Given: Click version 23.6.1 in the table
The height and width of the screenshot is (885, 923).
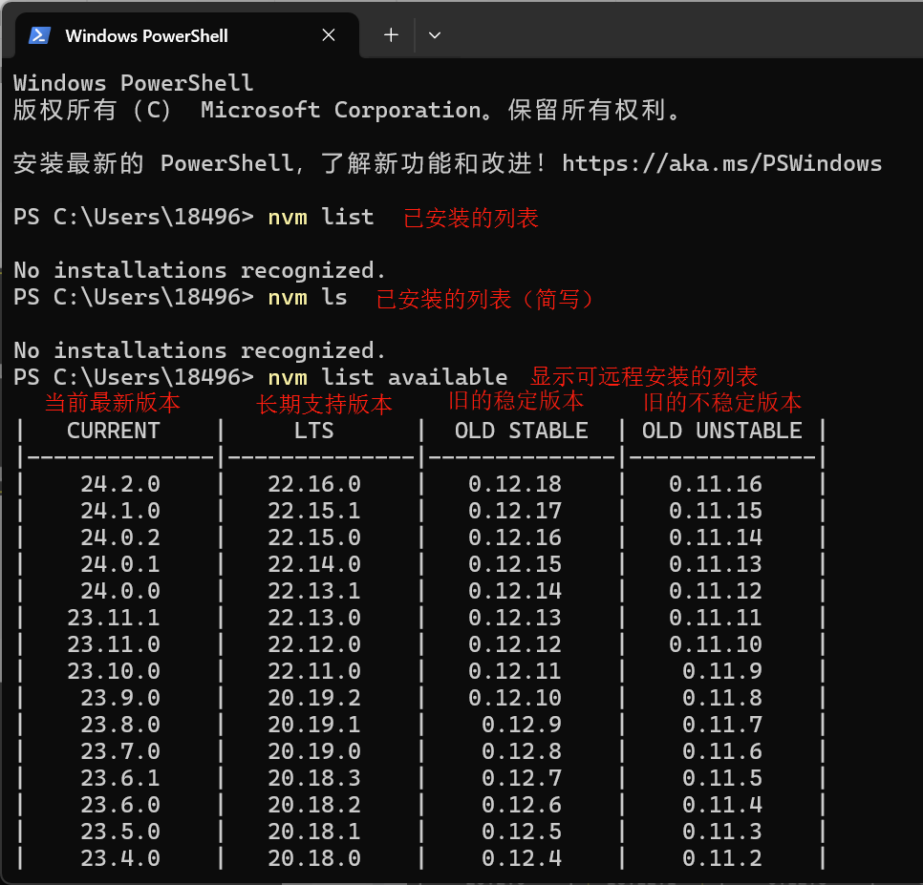Looking at the screenshot, I should [x=120, y=778].
